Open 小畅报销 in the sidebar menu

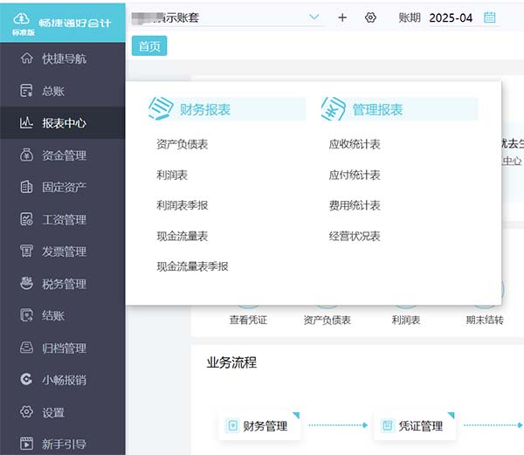63,380
